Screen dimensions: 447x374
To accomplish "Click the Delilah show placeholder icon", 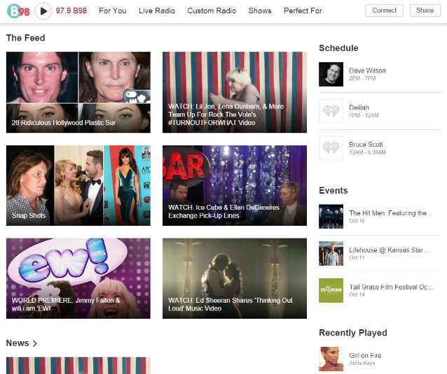I will tap(331, 111).
